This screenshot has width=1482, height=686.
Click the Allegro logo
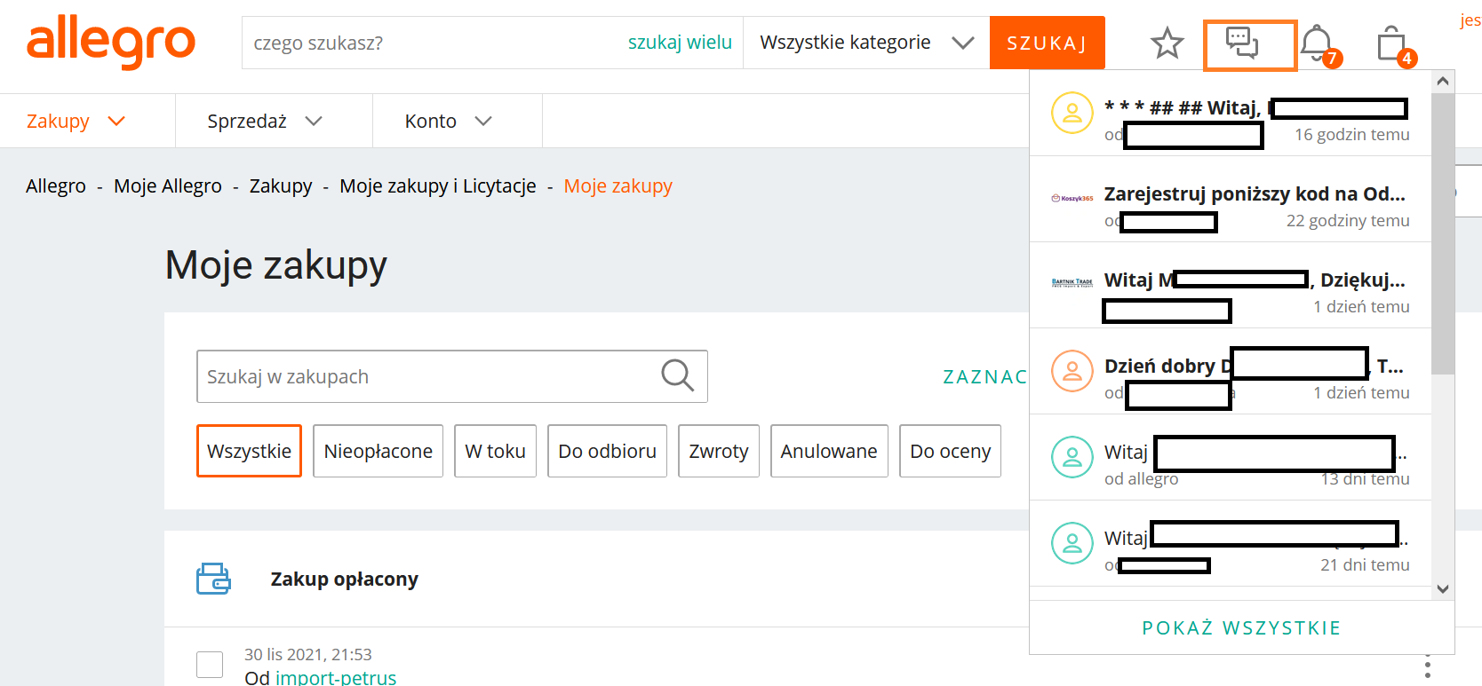pos(111,42)
